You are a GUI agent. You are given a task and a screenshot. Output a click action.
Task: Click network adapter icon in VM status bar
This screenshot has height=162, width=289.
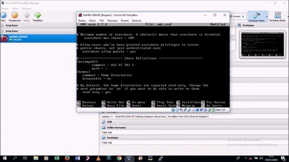coord(185,110)
